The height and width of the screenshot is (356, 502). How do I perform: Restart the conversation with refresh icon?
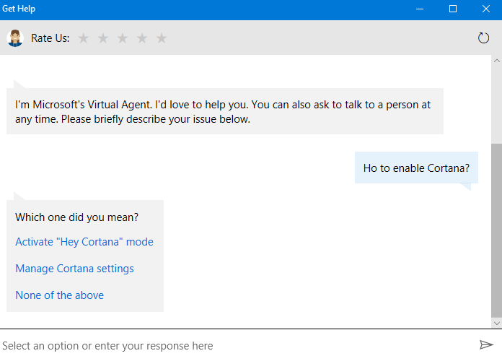(x=483, y=38)
